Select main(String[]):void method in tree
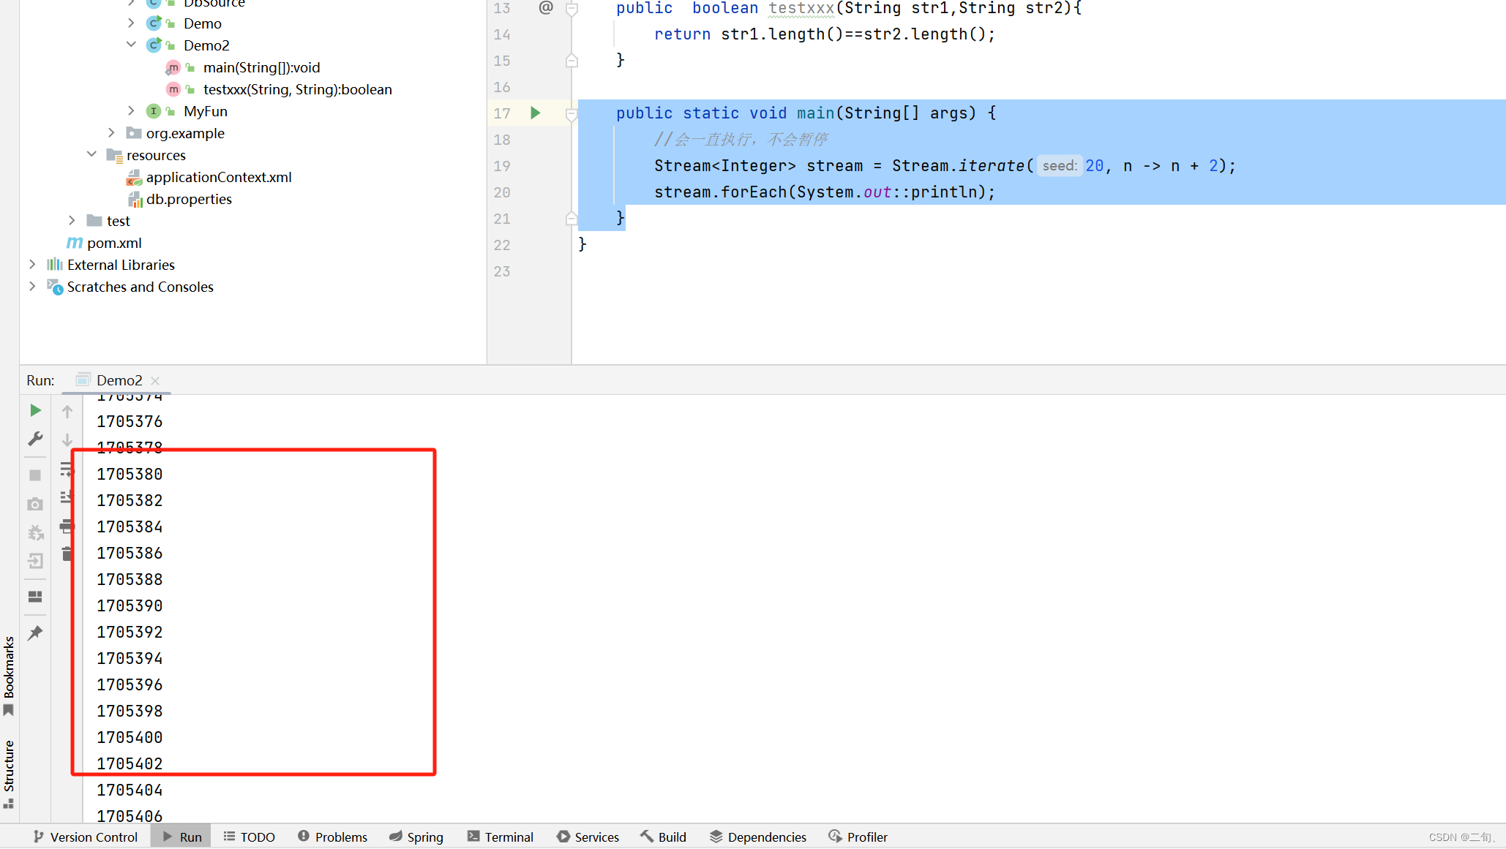Screen dimensions: 1506x849 pyautogui.click(x=261, y=67)
